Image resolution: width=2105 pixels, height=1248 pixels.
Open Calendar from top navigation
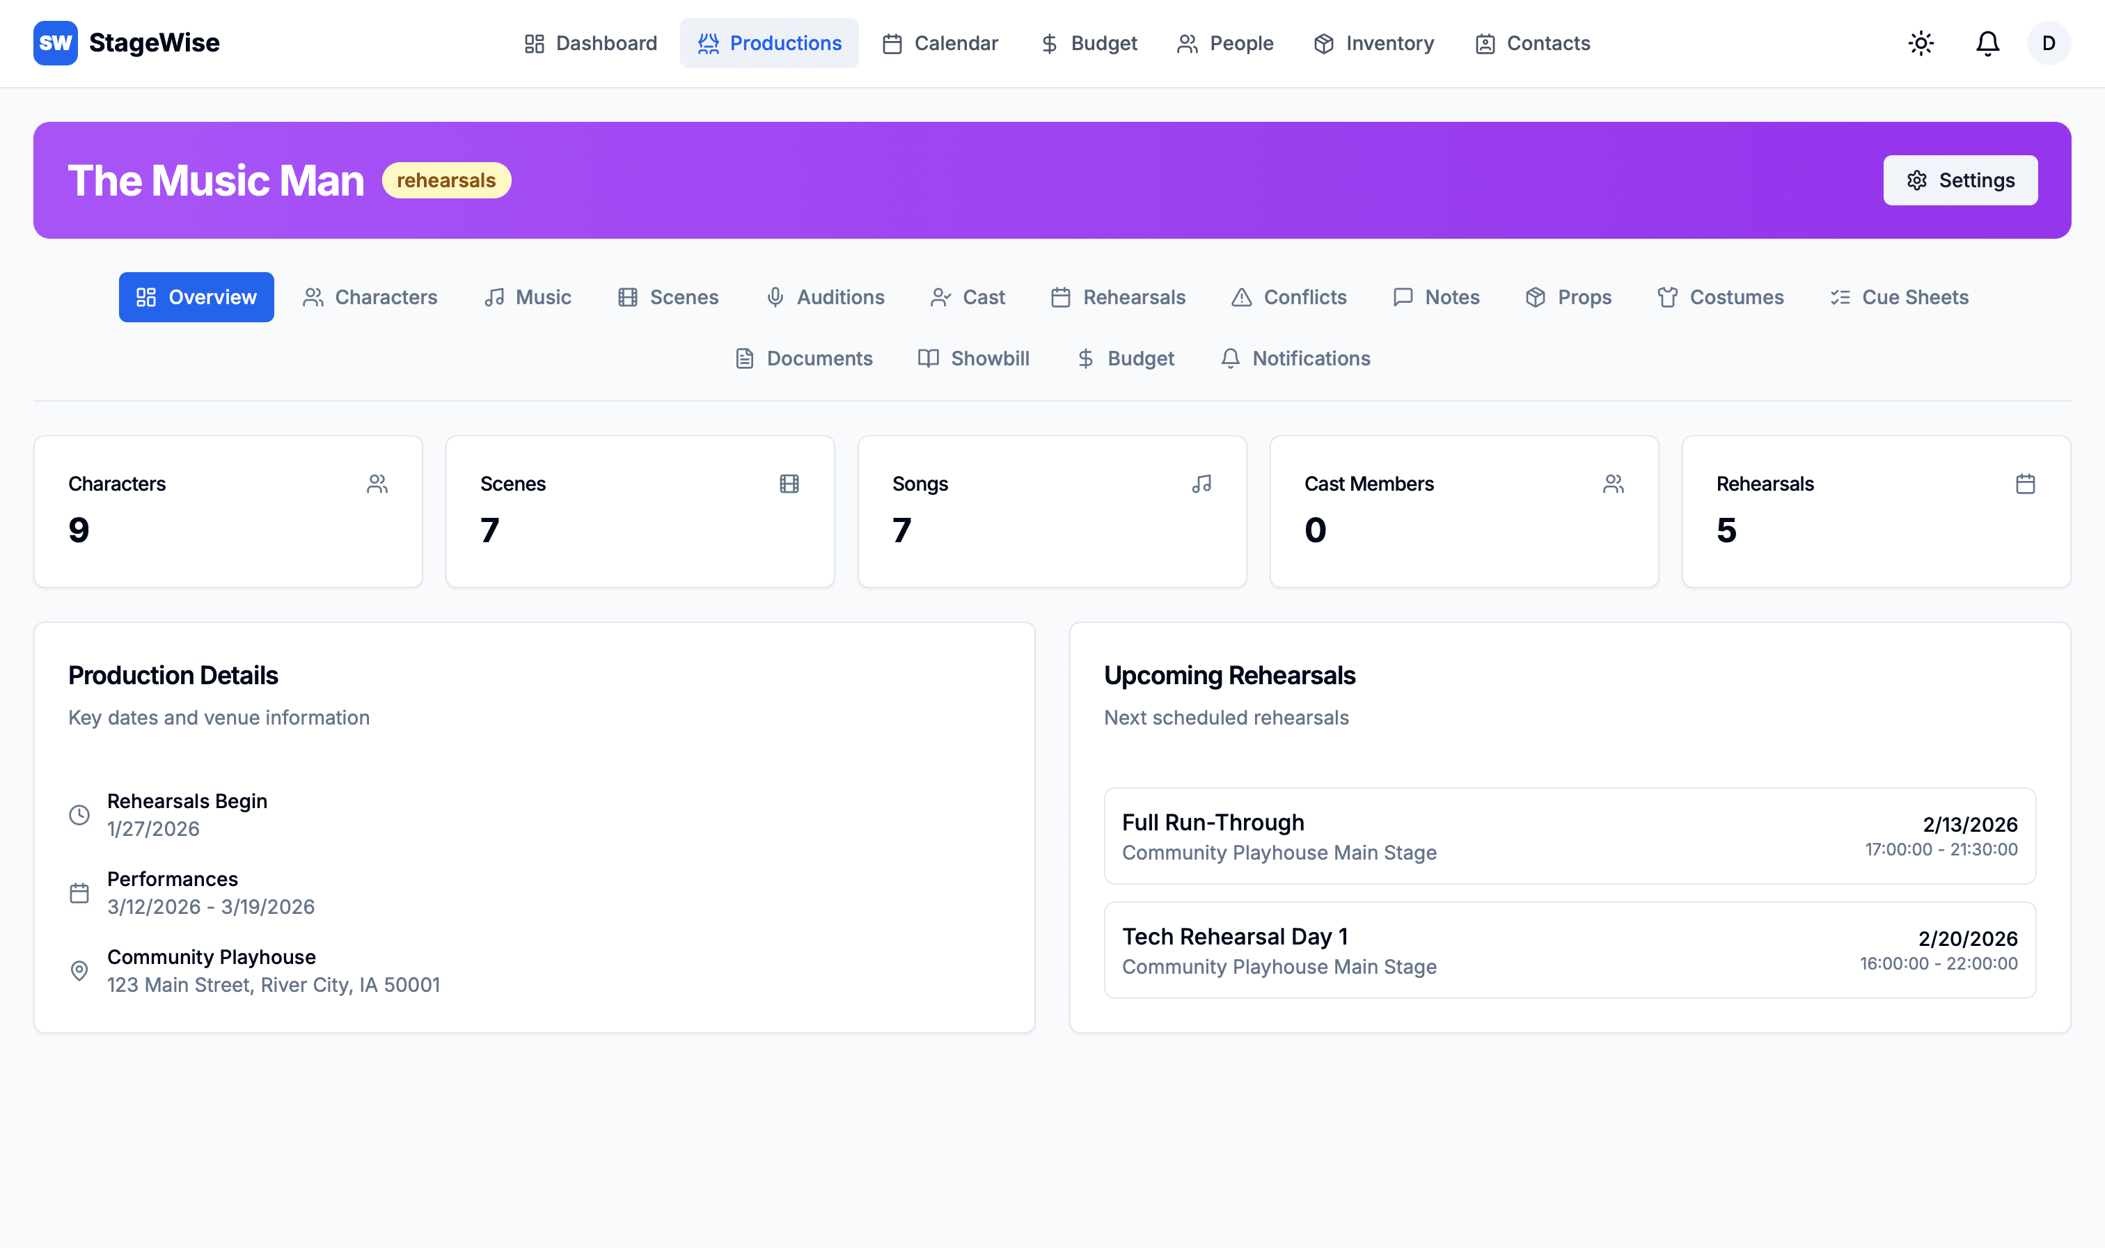940,43
